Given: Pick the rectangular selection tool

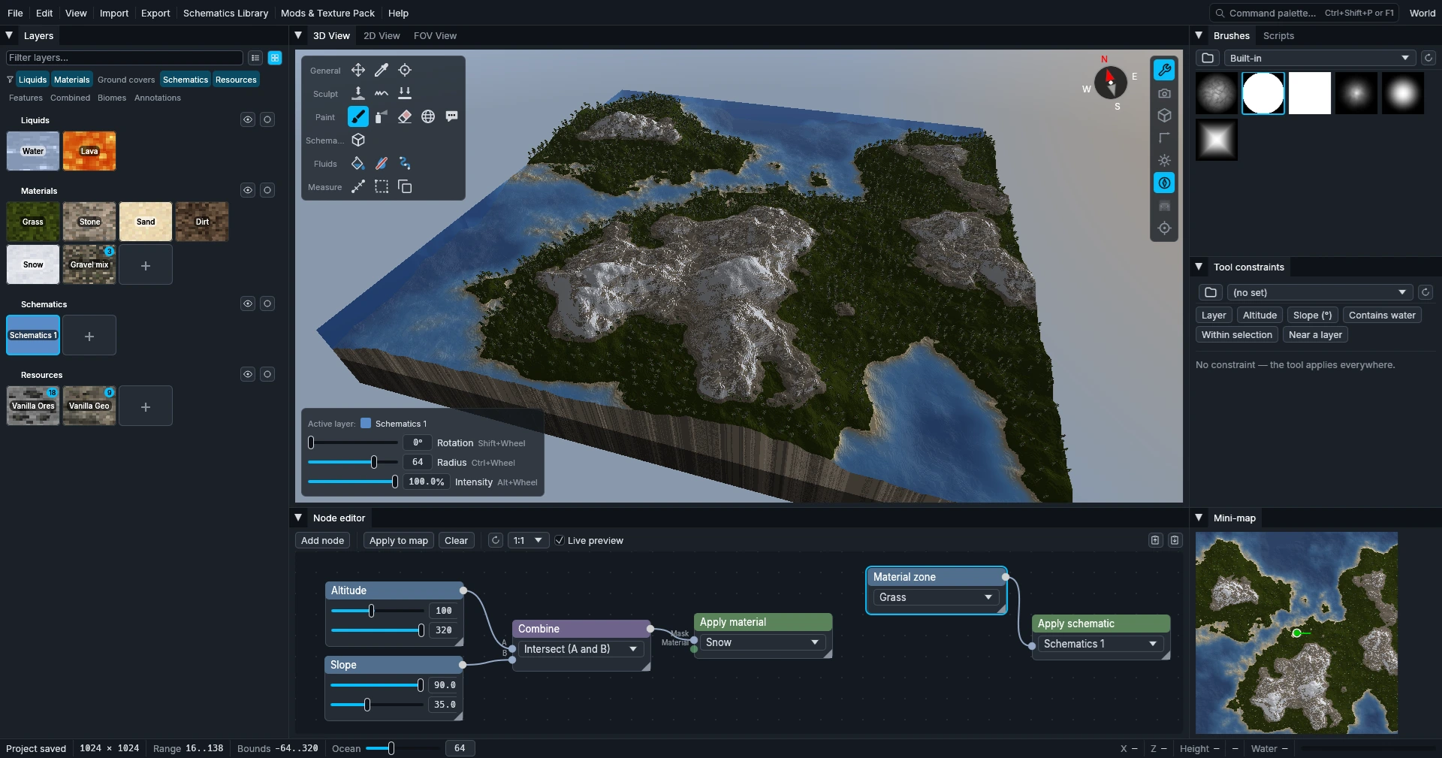Looking at the screenshot, I should (x=382, y=186).
